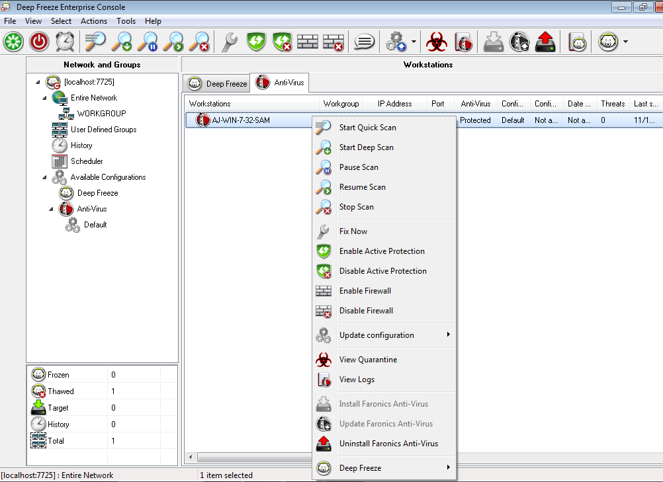Choose View Quarantine from the context menu
The width and height of the screenshot is (663, 482).
384,360
